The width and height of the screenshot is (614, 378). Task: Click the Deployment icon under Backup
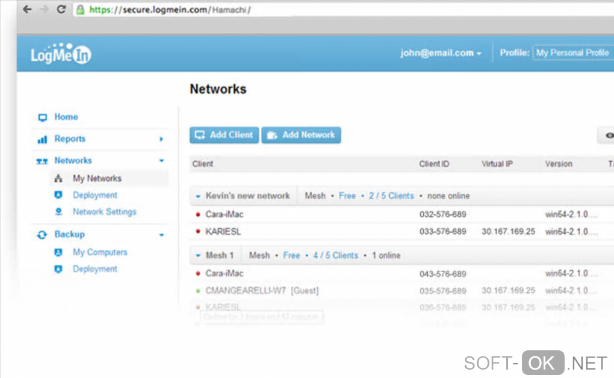[x=58, y=269]
